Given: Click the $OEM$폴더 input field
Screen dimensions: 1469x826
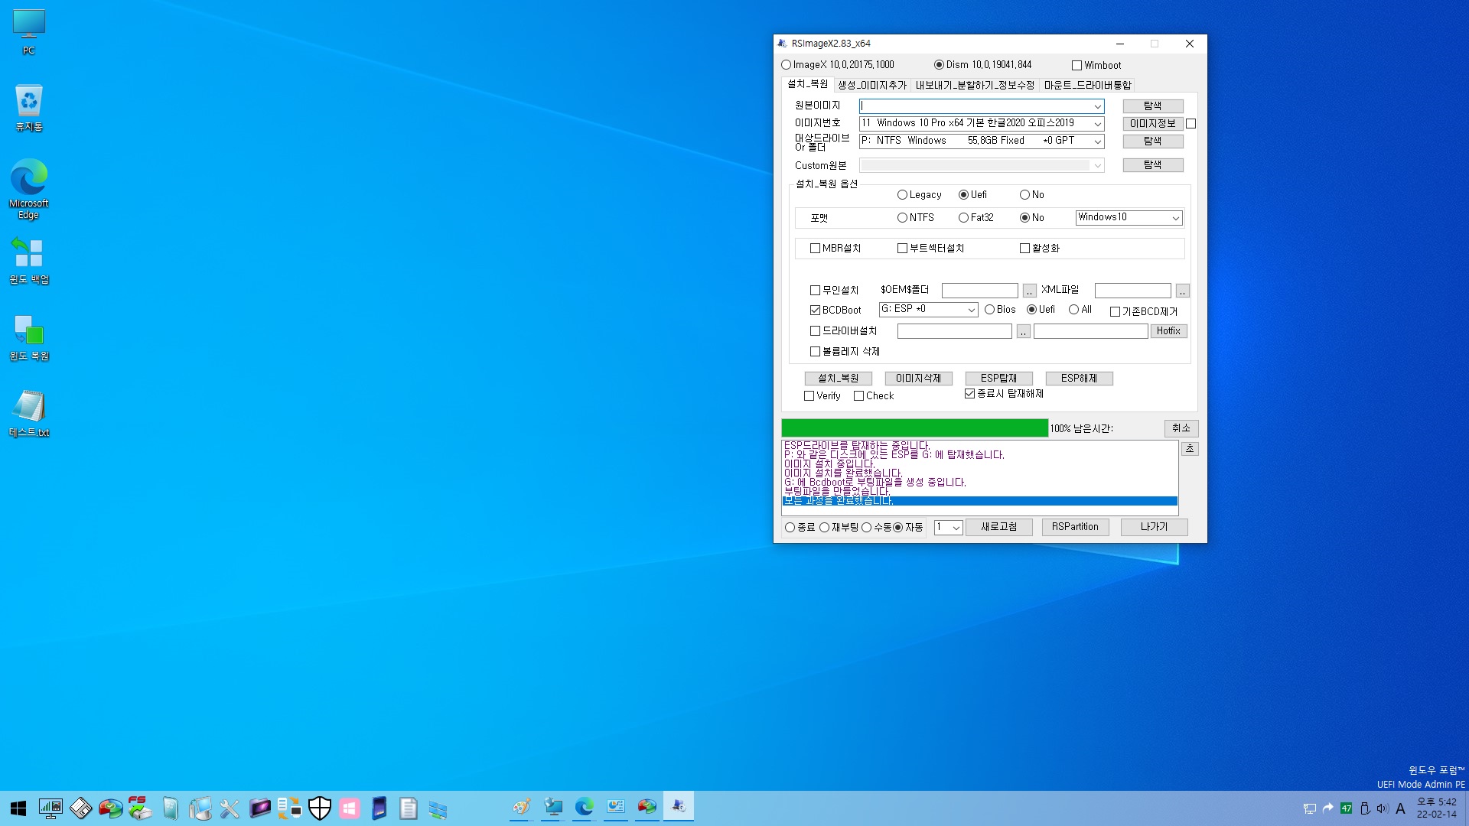Looking at the screenshot, I should [x=979, y=291].
